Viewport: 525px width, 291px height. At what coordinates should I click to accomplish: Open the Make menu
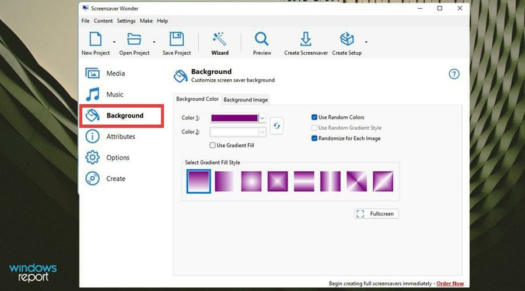point(146,21)
